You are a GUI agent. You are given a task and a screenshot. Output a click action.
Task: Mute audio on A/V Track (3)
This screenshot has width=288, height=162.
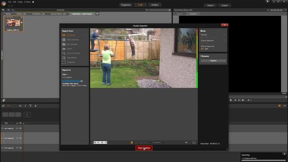(x=20, y=148)
